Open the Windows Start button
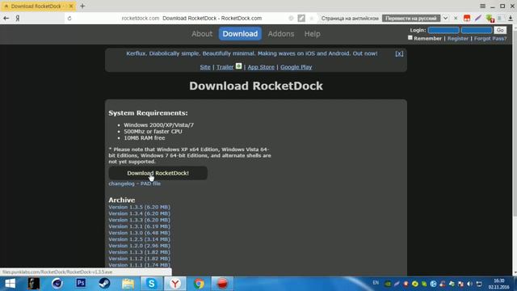Image resolution: width=517 pixels, height=291 pixels. pyautogui.click(x=10, y=284)
